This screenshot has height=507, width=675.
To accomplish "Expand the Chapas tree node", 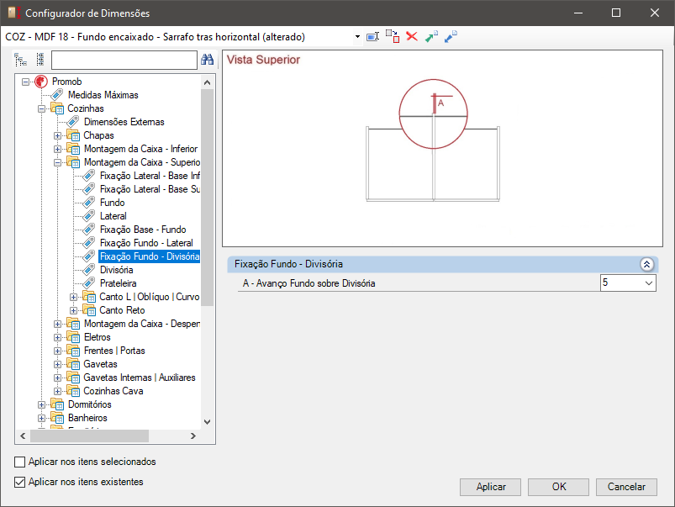I will [x=57, y=135].
